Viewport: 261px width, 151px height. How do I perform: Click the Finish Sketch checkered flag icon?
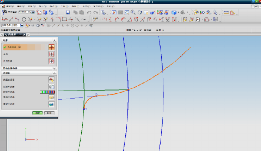click(5, 12)
